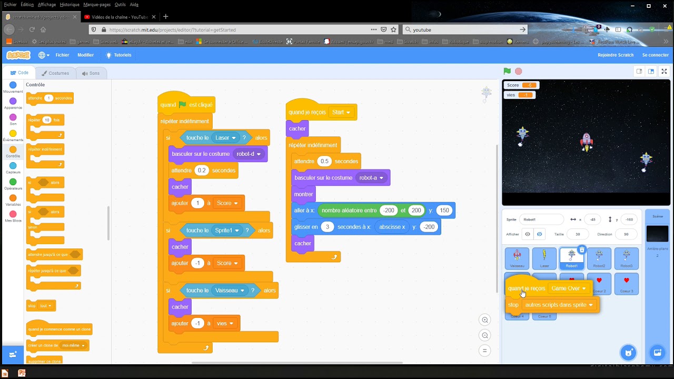The height and width of the screenshot is (379, 674).
Task: Select the Laser sprite thumbnail
Action: [x=544, y=258]
